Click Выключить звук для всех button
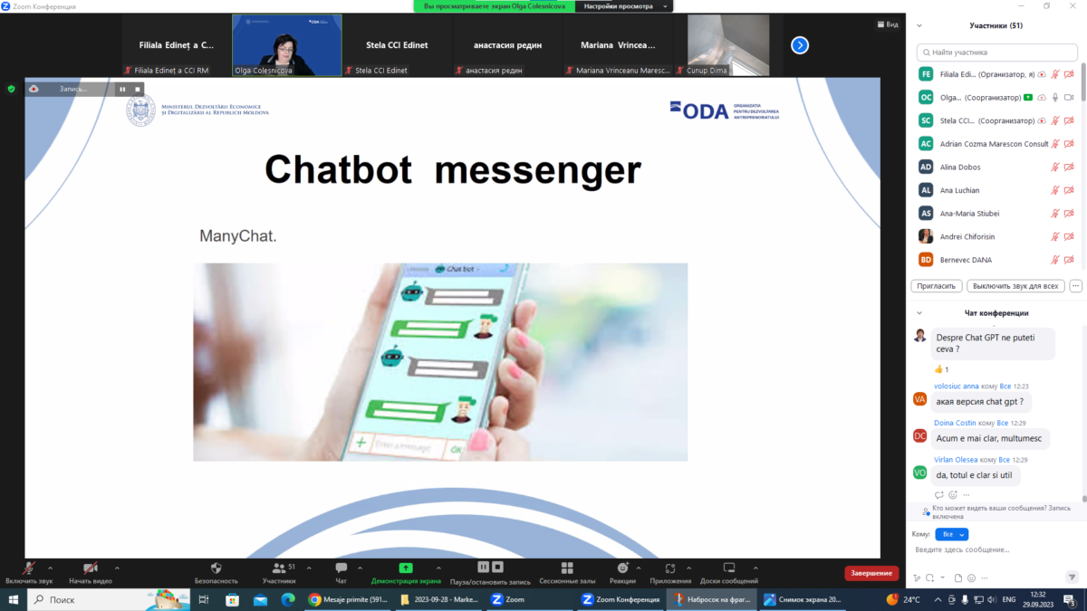 (x=1015, y=285)
